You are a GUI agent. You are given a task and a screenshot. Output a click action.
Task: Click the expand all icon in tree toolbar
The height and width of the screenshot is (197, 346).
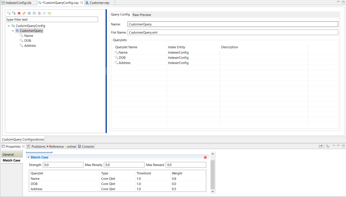(29, 13)
